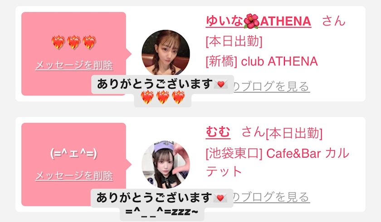Open むむ's round profile photo
The height and width of the screenshot is (222, 381).
click(166, 164)
